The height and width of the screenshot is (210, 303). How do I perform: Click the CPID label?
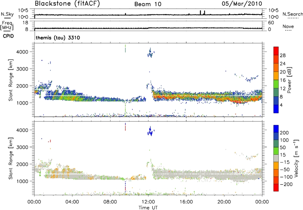pos(7,37)
